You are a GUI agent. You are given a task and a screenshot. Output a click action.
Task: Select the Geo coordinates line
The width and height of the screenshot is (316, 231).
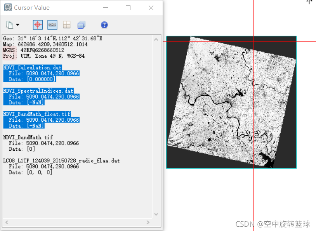click(x=52, y=38)
